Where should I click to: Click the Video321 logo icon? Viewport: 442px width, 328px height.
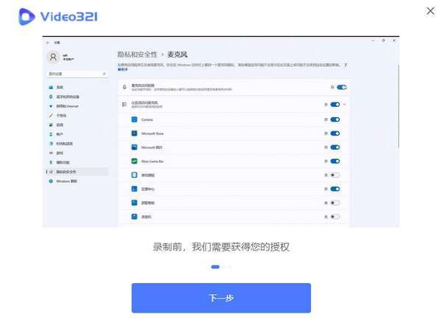[x=27, y=17]
